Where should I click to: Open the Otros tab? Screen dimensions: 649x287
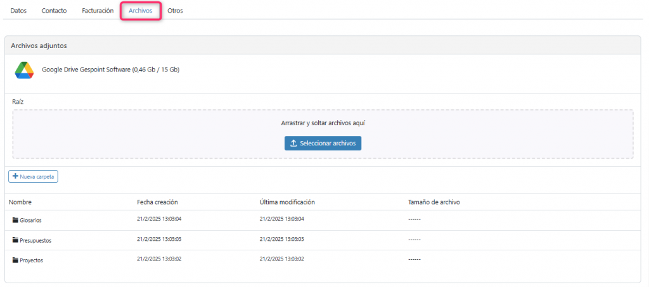click(x=175, y=11)
